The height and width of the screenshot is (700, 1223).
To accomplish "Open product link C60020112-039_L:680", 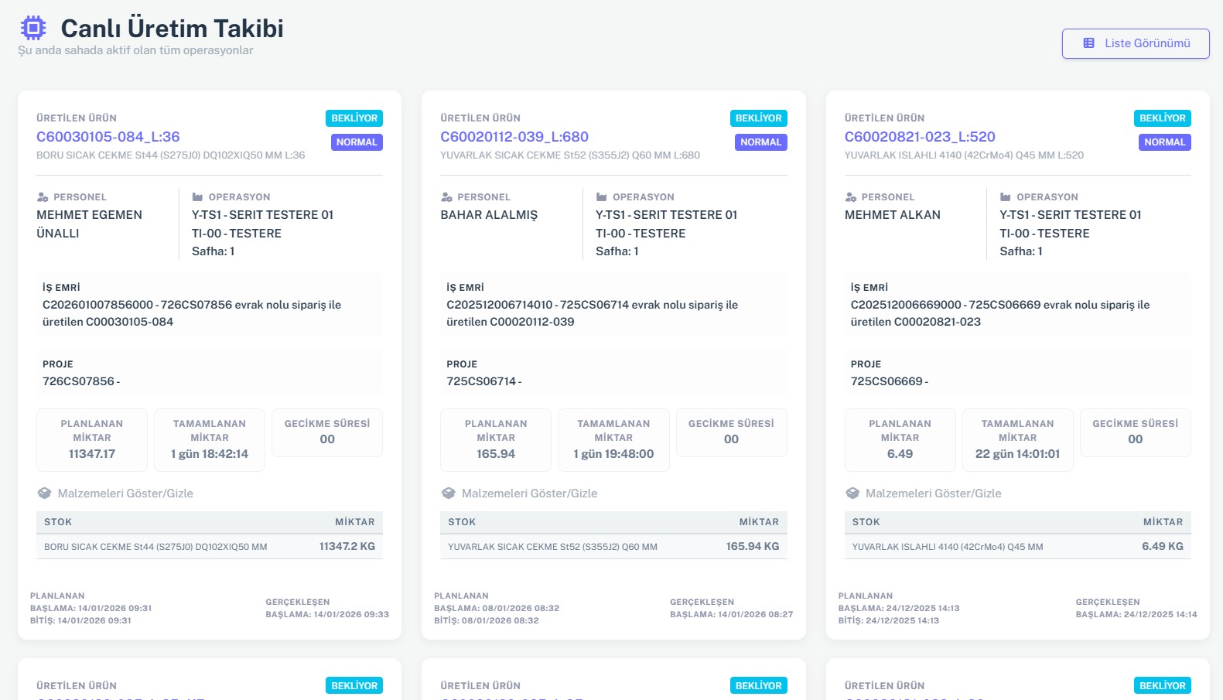I will (x=514, y=137).
